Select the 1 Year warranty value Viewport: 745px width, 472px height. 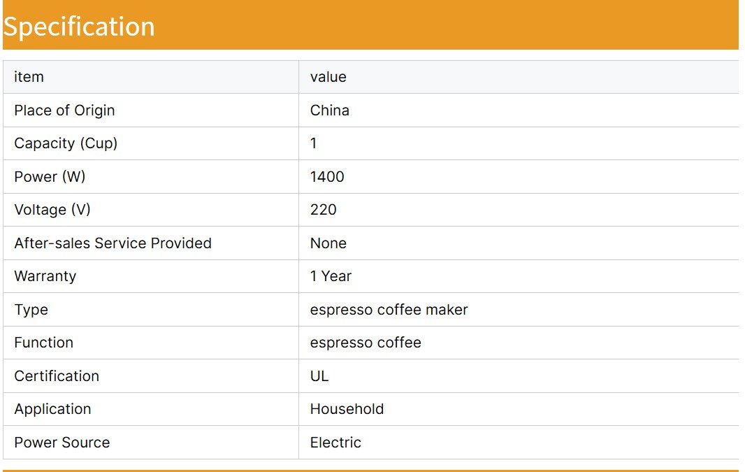(x=331, y=276)
